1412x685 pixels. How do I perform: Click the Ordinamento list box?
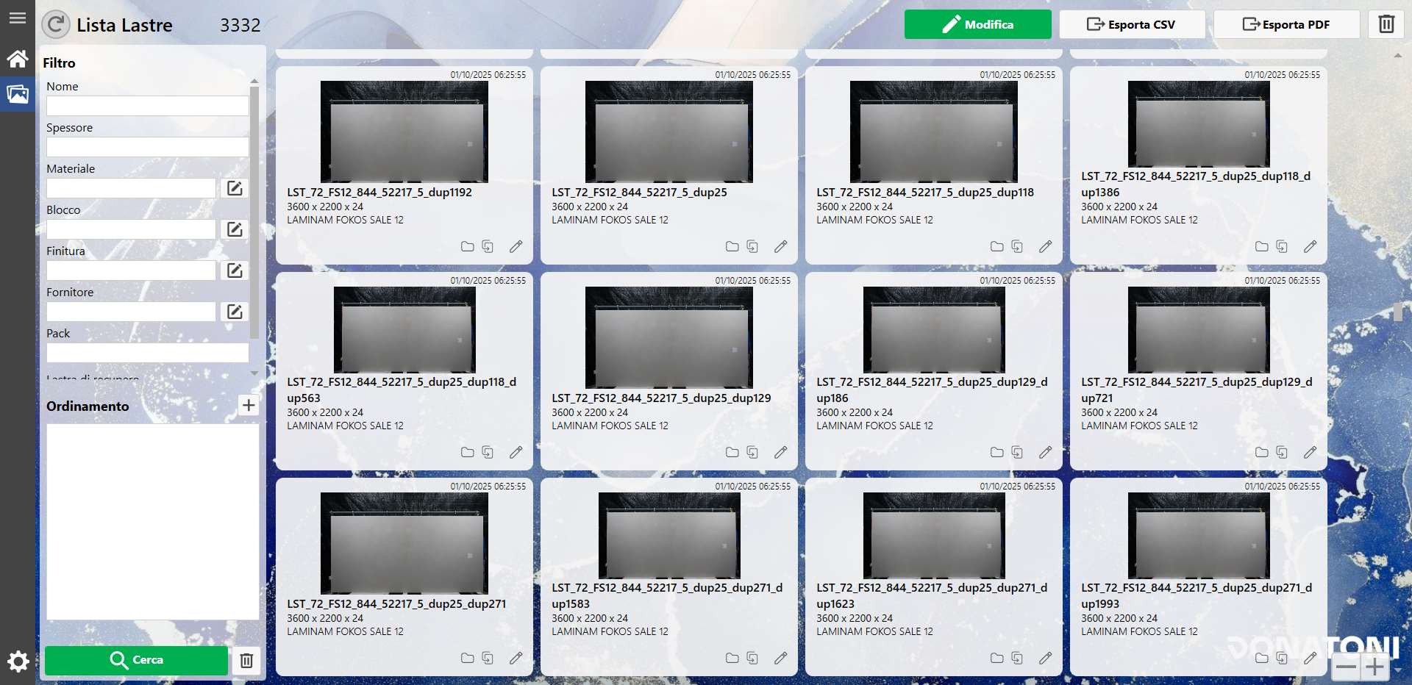[152, 522]
